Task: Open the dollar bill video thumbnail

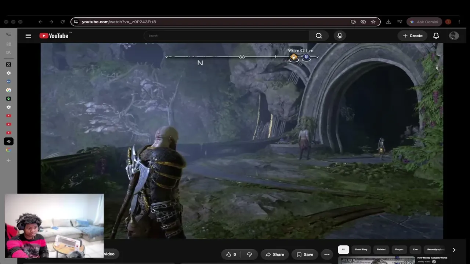Action: [x=376, y=260]
